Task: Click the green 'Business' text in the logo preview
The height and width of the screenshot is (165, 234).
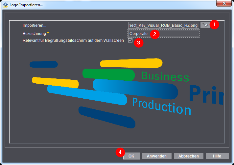Action: (165, 76)
